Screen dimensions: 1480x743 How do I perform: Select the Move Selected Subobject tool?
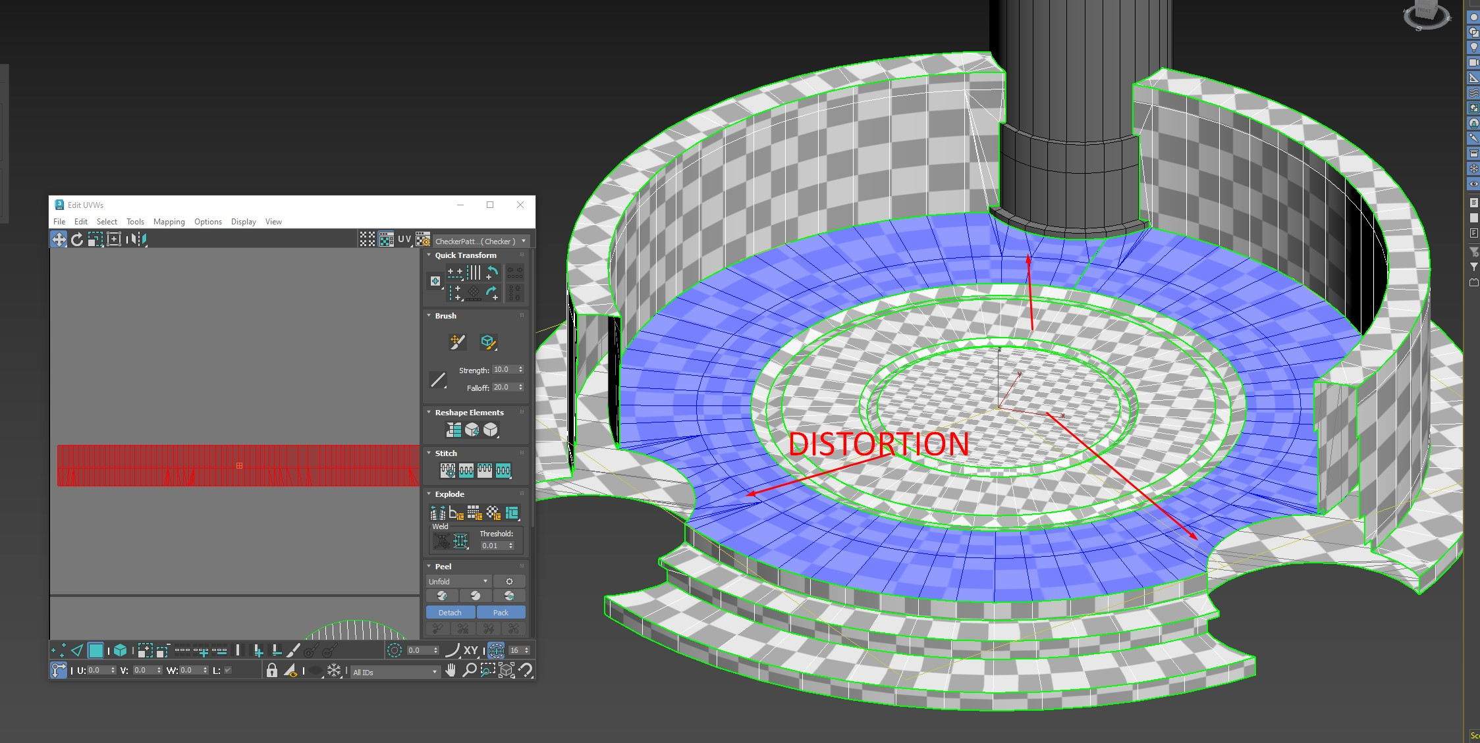pyautogui.click(x=59, y=240)
